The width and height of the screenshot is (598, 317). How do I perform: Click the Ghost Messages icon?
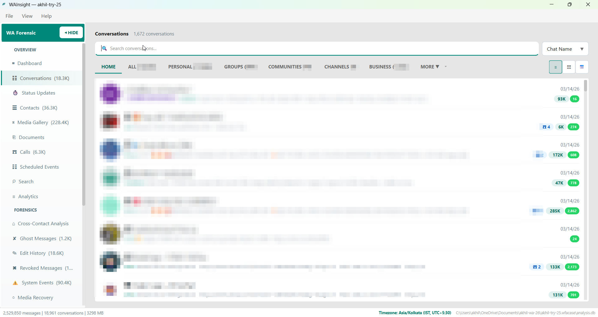tap(14, 238)
